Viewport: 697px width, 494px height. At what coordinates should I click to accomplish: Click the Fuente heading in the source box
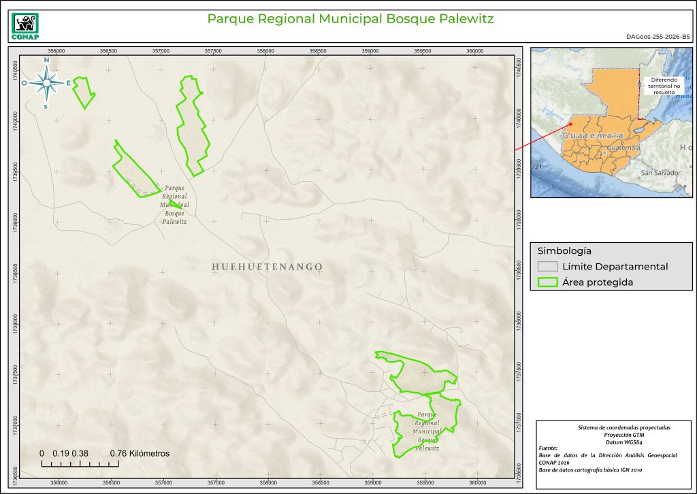coord(547,448)
